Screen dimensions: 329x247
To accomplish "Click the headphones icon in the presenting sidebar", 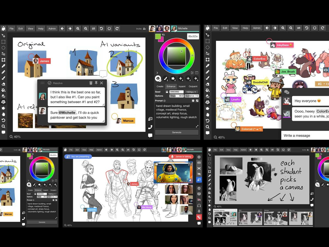I will (199, 205).
